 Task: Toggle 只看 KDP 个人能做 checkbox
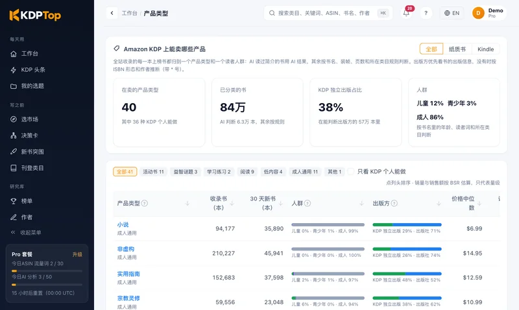351,171
